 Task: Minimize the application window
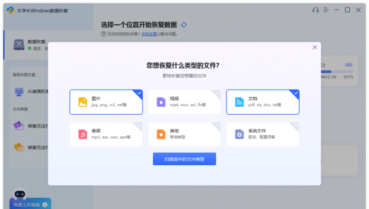[337, 10]
